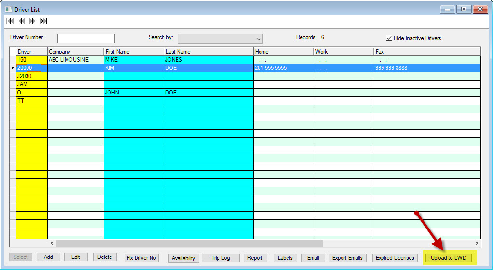Click the current row indicator arrow

13,68
